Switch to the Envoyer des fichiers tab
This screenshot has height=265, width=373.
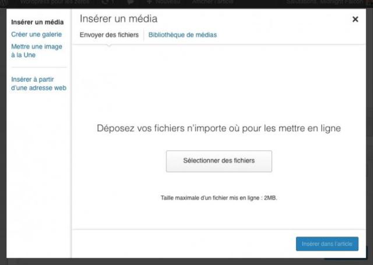click(109, 35)
